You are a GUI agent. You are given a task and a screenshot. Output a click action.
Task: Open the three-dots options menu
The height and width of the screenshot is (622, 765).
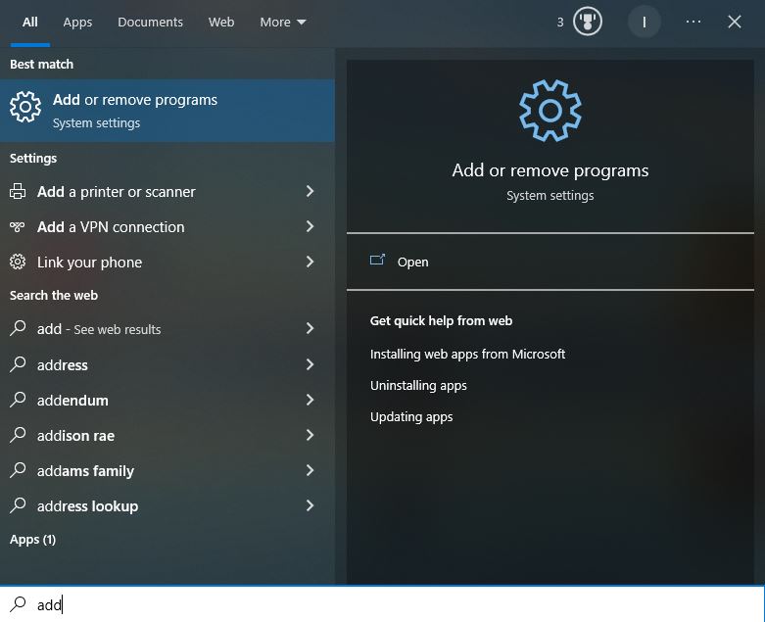[693, 22]
